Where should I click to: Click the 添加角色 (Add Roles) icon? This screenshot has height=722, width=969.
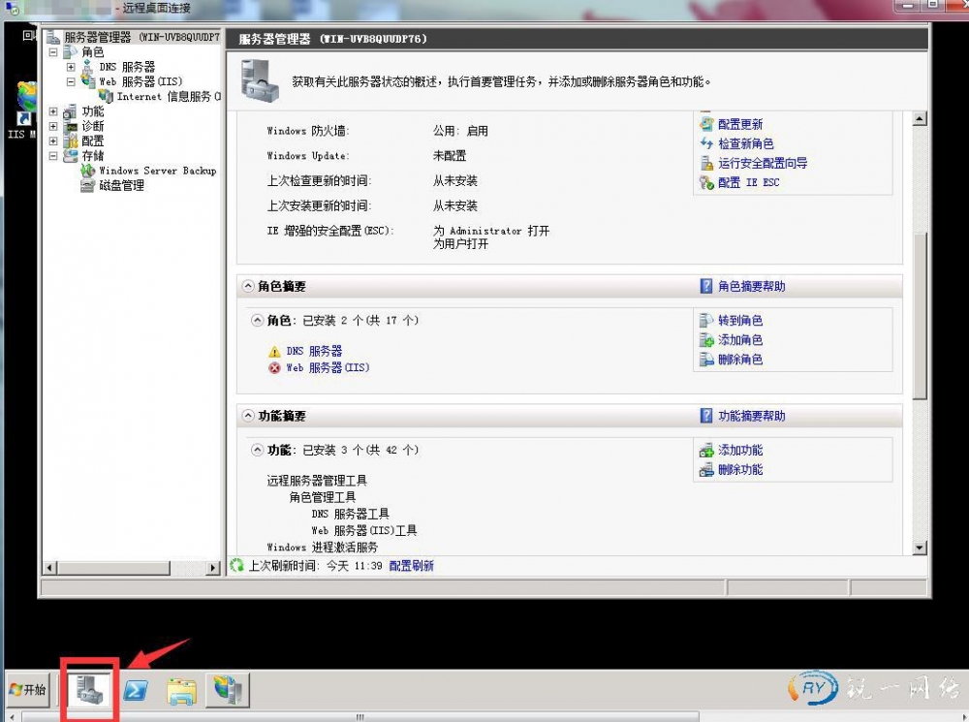click(x=706, y=340)
